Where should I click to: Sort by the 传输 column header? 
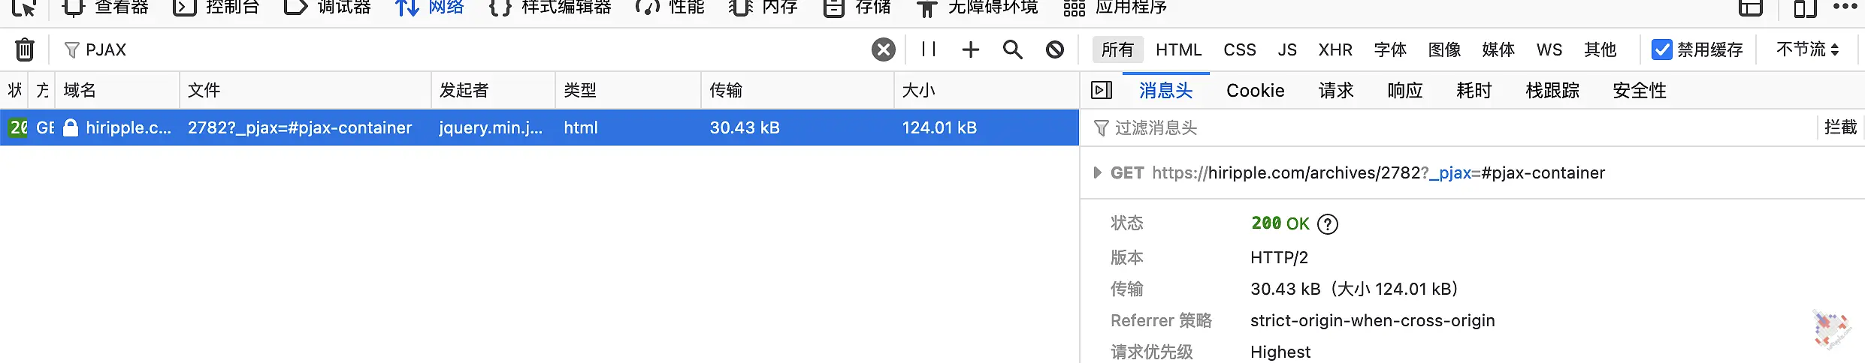tap(797, 90)
